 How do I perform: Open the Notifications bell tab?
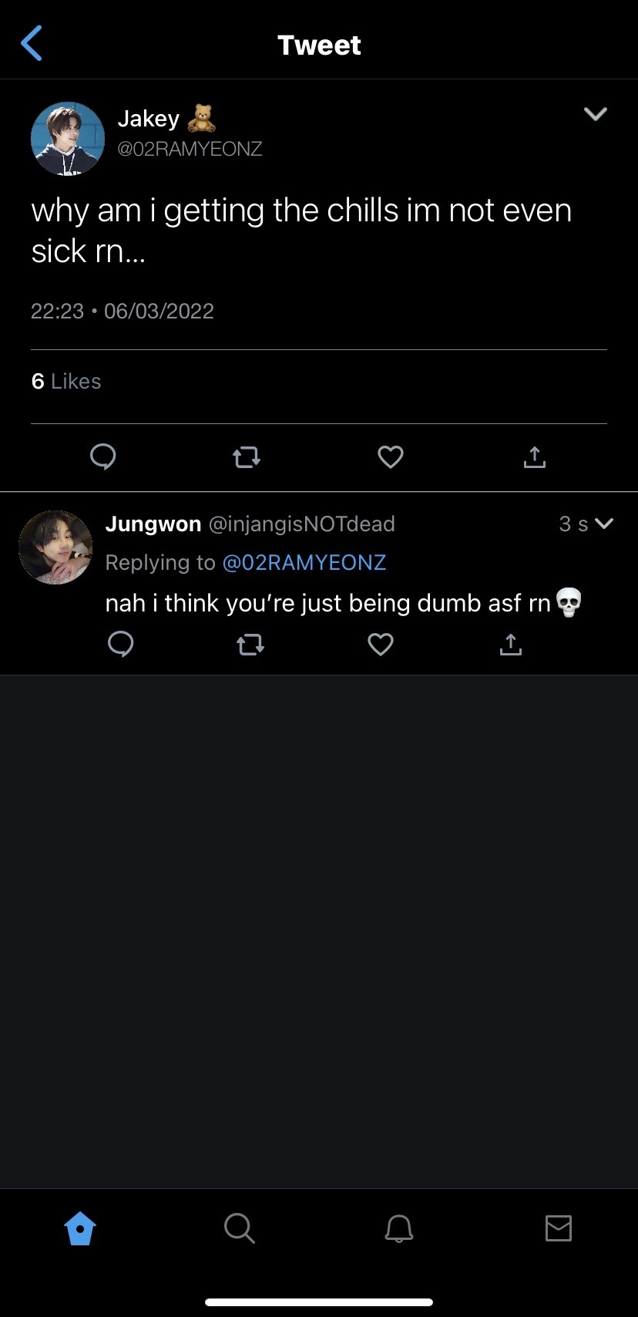click(399, 1228)
